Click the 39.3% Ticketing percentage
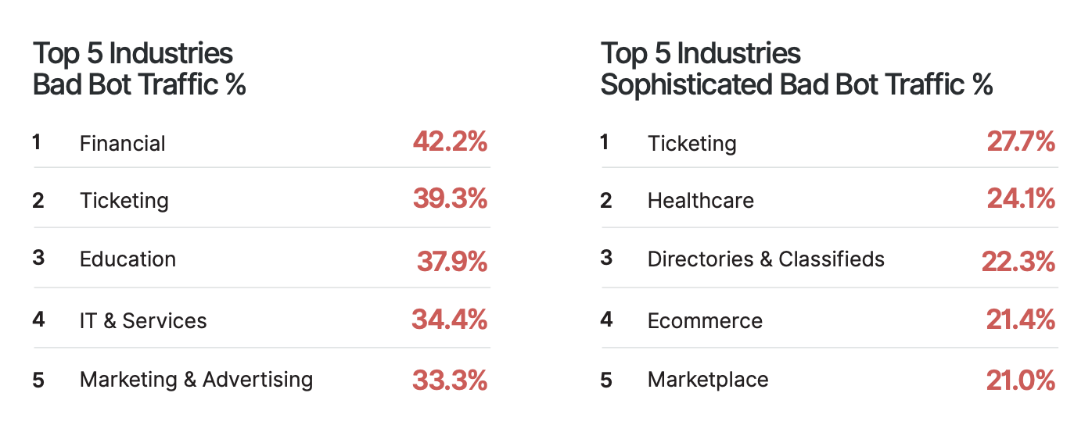The image size is (1092, 425). [x=450, y=200]
